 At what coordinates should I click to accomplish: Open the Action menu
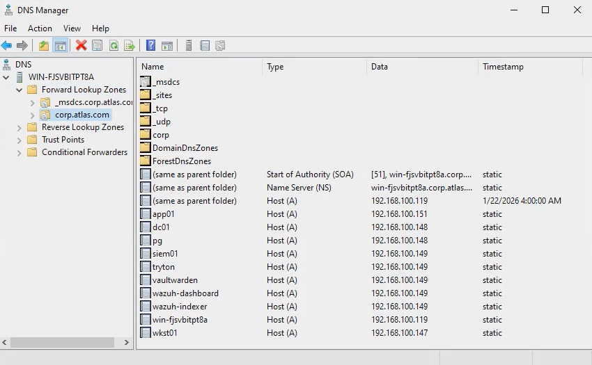coord(40,29)
